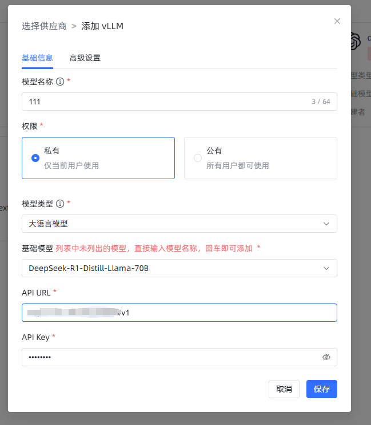Toggle API Key visibility eye icon
Image resolution: width=371 pixels, height=425 pixels.
[x=326, y=357]
